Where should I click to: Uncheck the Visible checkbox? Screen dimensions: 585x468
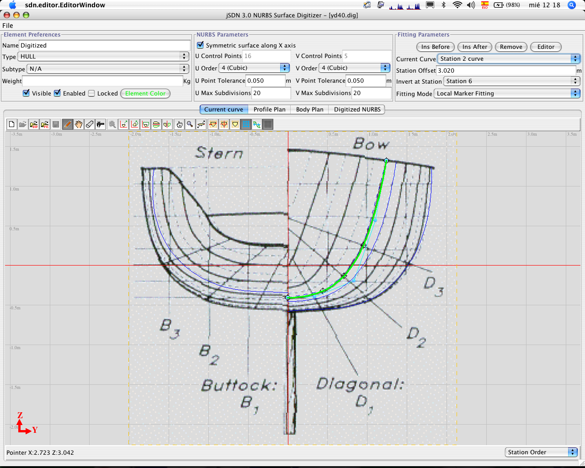tap(26, 93)
